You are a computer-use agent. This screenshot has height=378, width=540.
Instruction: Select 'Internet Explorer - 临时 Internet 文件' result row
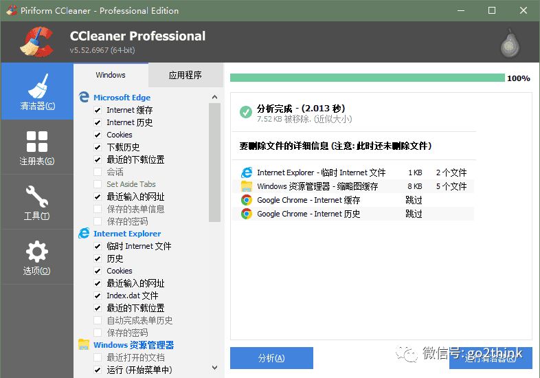pos(353,173)
